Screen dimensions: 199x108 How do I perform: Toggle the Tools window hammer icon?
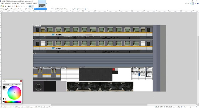(186, 3)
